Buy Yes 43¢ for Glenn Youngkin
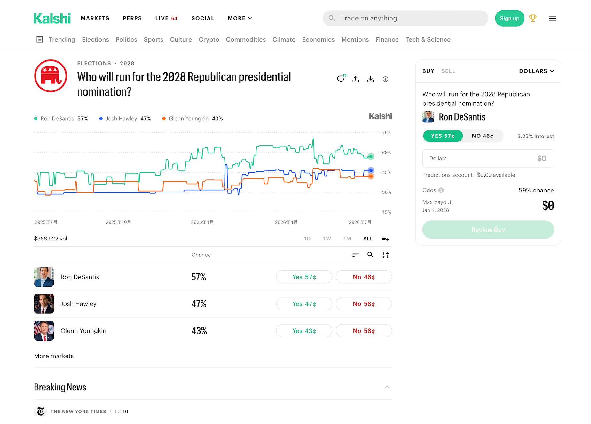591x424 pixels. point(304,331)
